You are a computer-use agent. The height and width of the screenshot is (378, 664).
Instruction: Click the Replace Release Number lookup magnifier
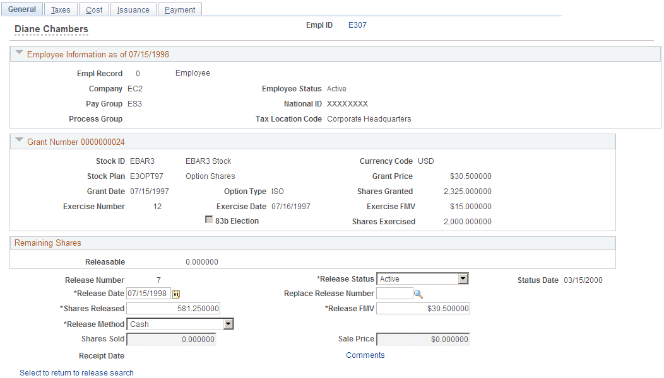[x=418, y=294]
